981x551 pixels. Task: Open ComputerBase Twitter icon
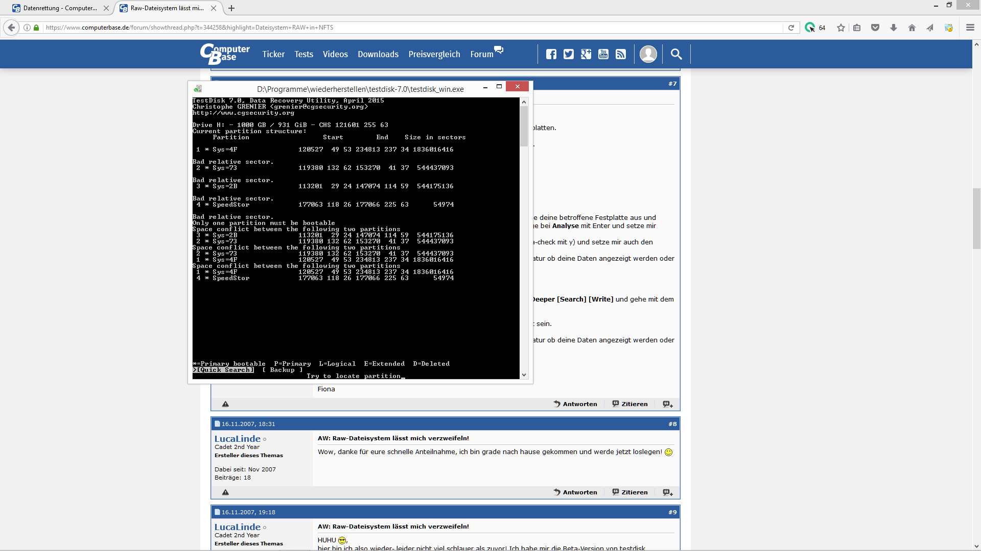point(569,54)
